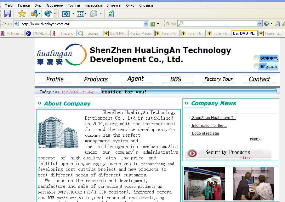Click the company building photo
The height and width of the screenshot is (202, 285).
pos(58,132)
